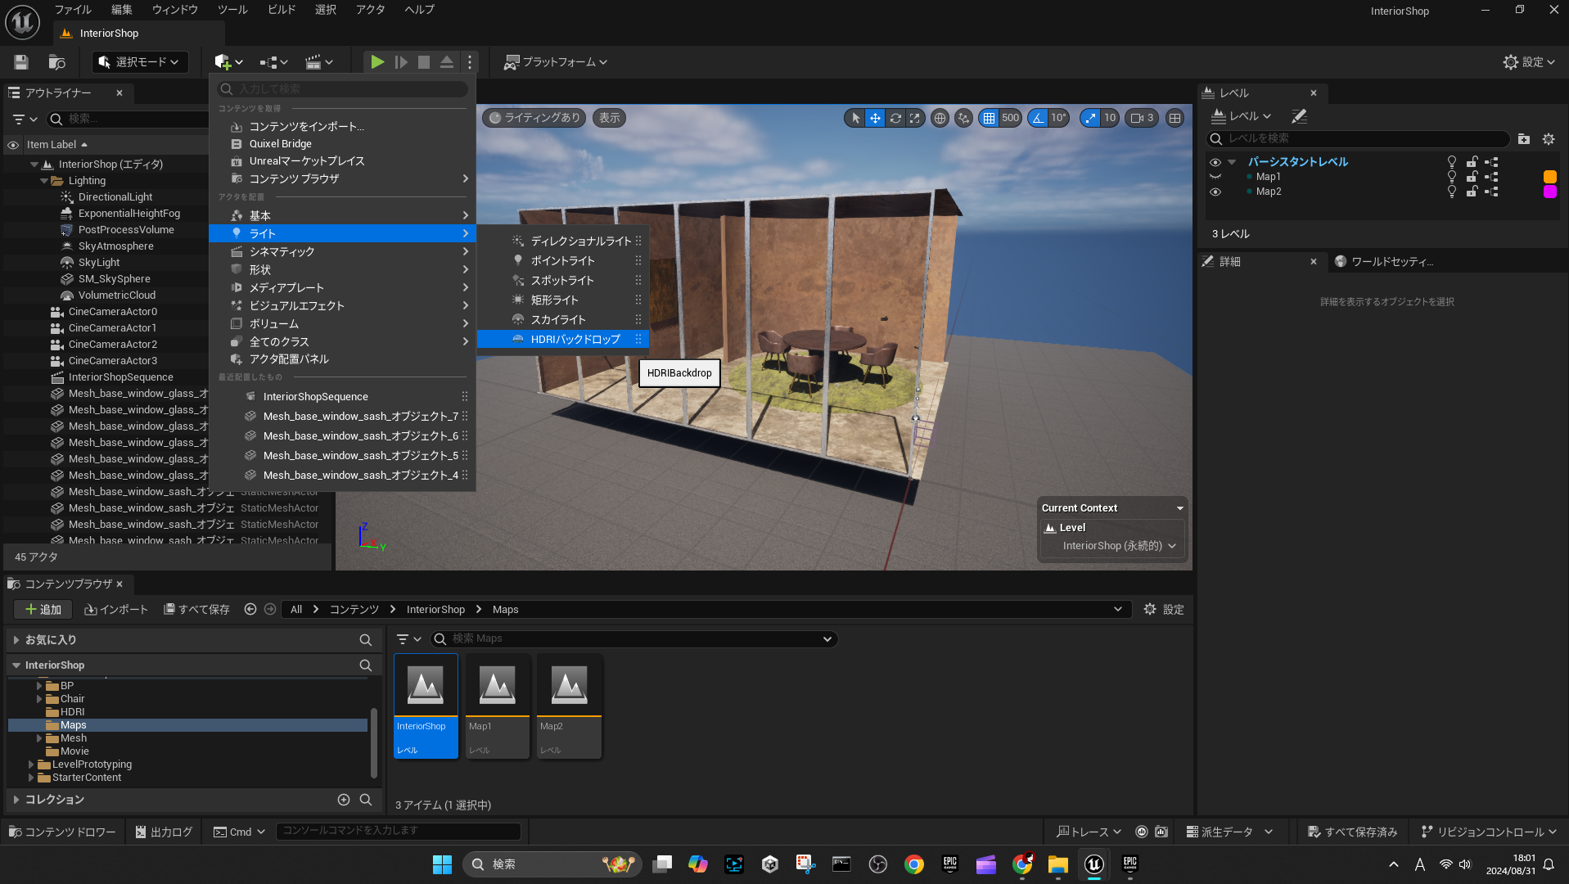The height and width of the screenshot is (884, 1569).
Task: Click the Save current level icon
Action: [21, 62]
